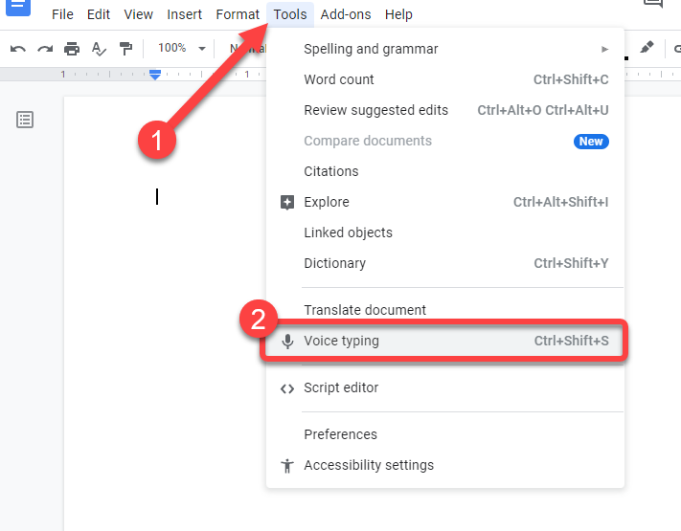This screenshot has height=531, width=681.
Task: Open the Normal text style dropdown
Action: [246, 49]
